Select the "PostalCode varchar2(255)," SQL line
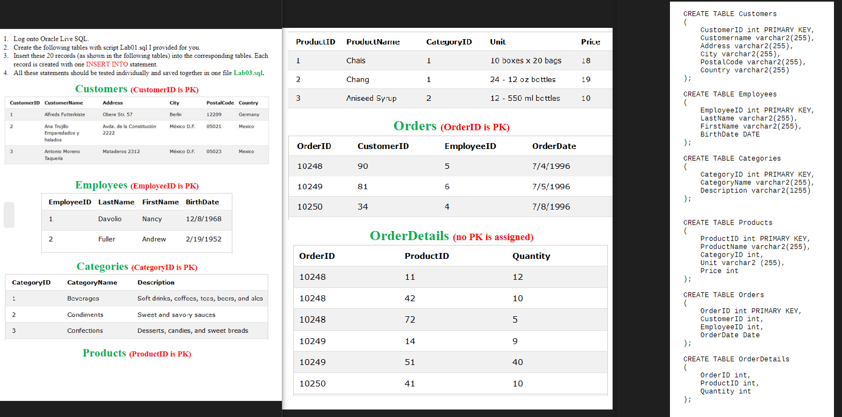Viewport: 842px width, 417px height. (753, 62)
